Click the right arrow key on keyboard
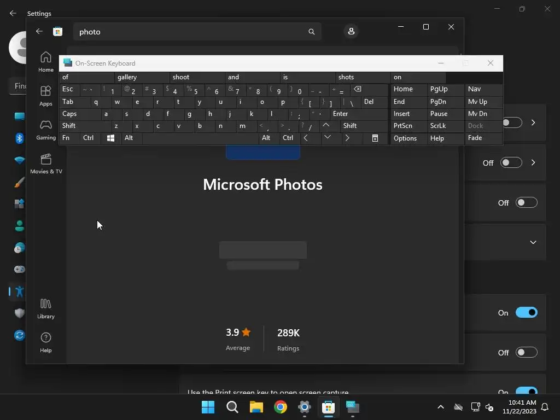The image size is (560, 420). pos(347,138)
